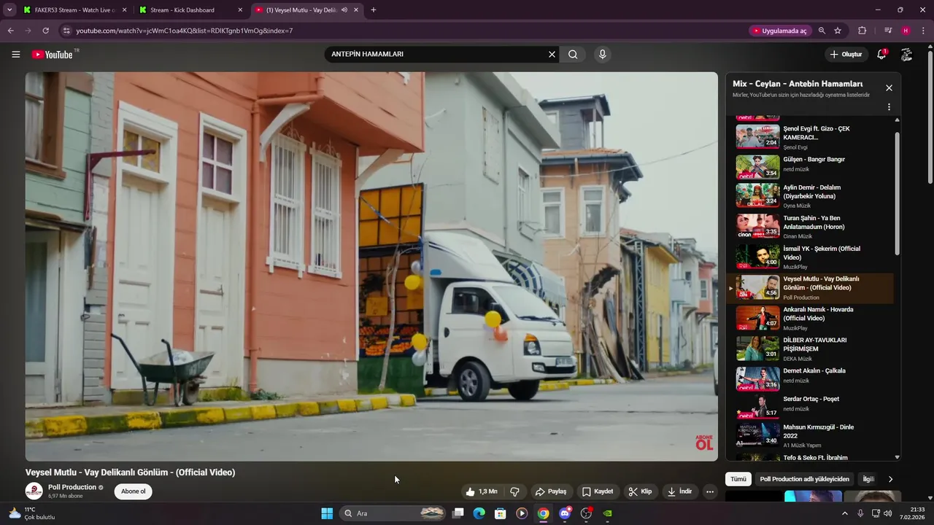Open Chrome profile H avatar

point(906,31)
